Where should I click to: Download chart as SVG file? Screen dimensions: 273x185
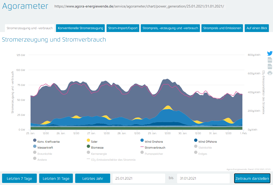tap(270, 67)
